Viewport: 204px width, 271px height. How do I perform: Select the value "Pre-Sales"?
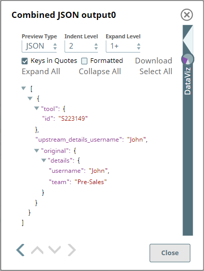tap(91, 182)
